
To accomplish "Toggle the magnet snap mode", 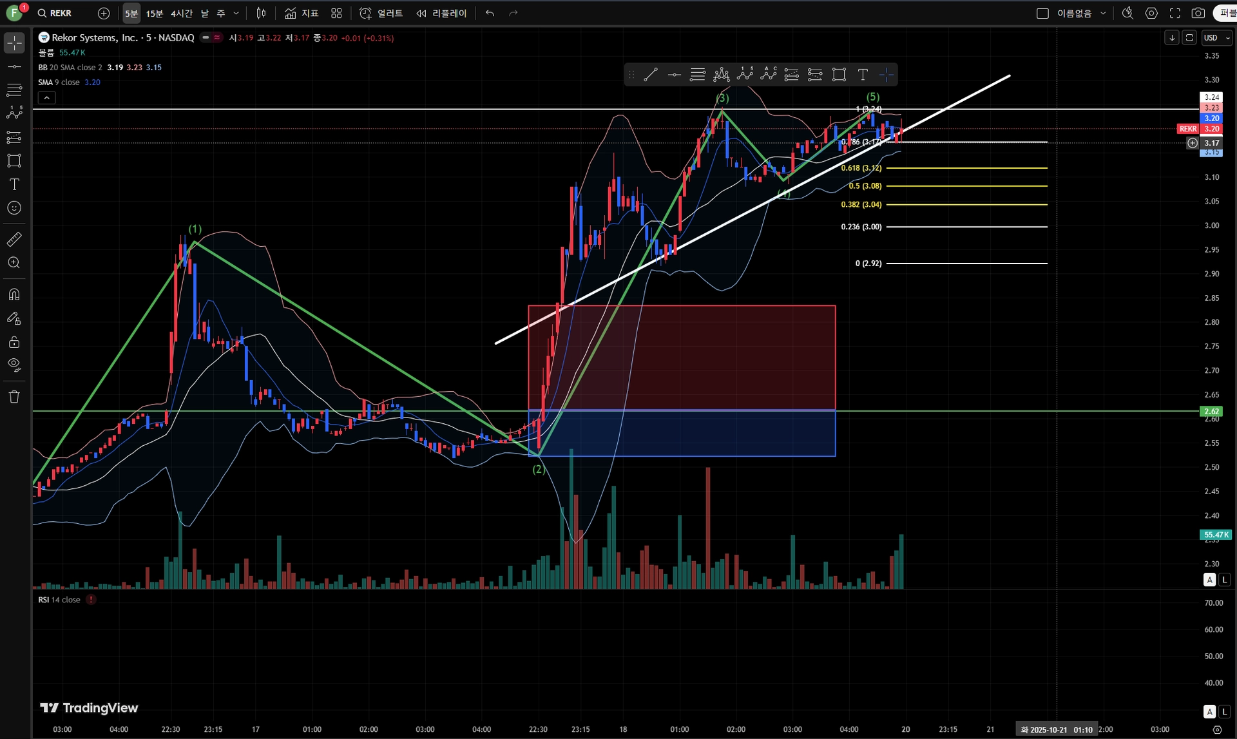I will click(14, 294).
